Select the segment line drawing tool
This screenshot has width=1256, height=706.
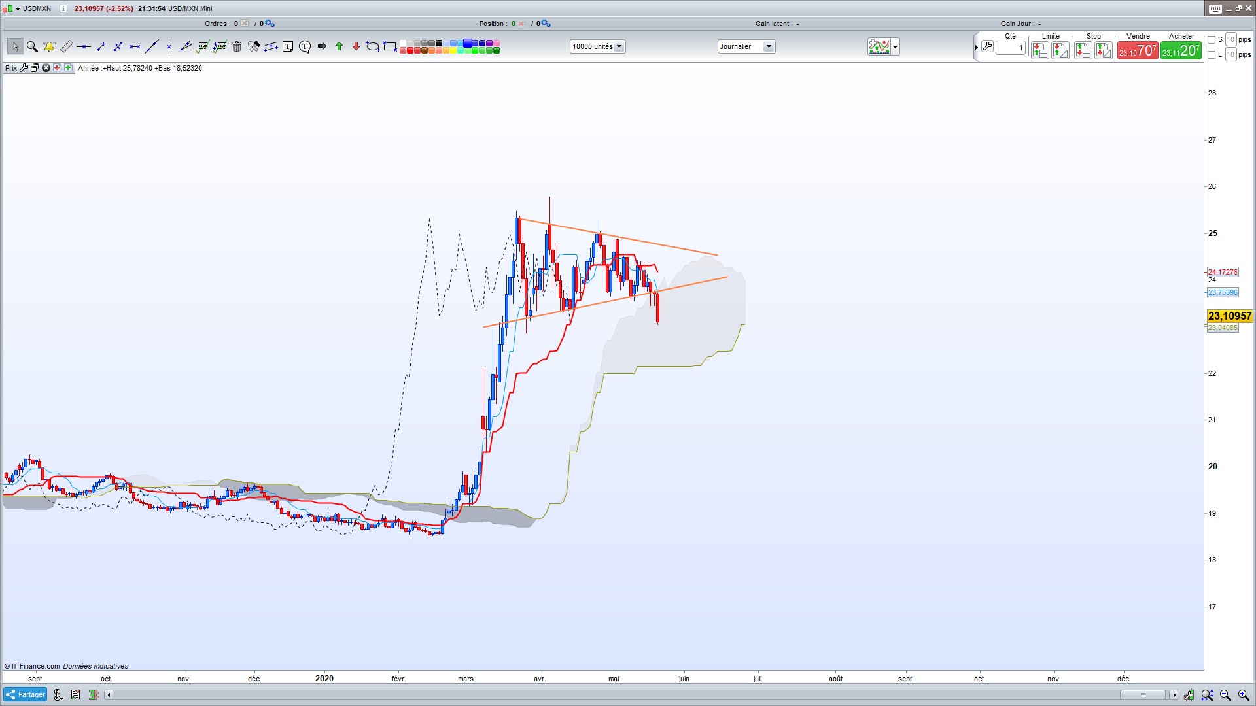coord(101,46)
